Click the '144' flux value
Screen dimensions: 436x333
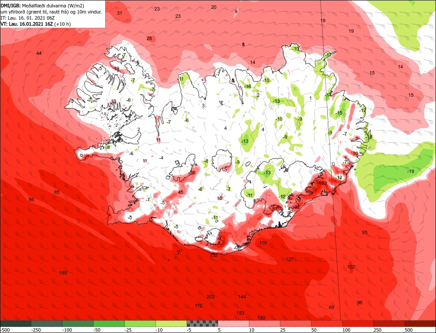242,297
